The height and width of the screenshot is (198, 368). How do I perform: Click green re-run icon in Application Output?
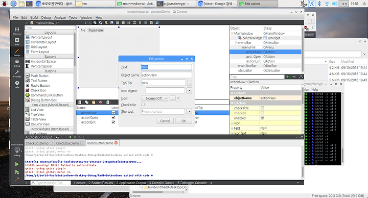coord(71,137)
